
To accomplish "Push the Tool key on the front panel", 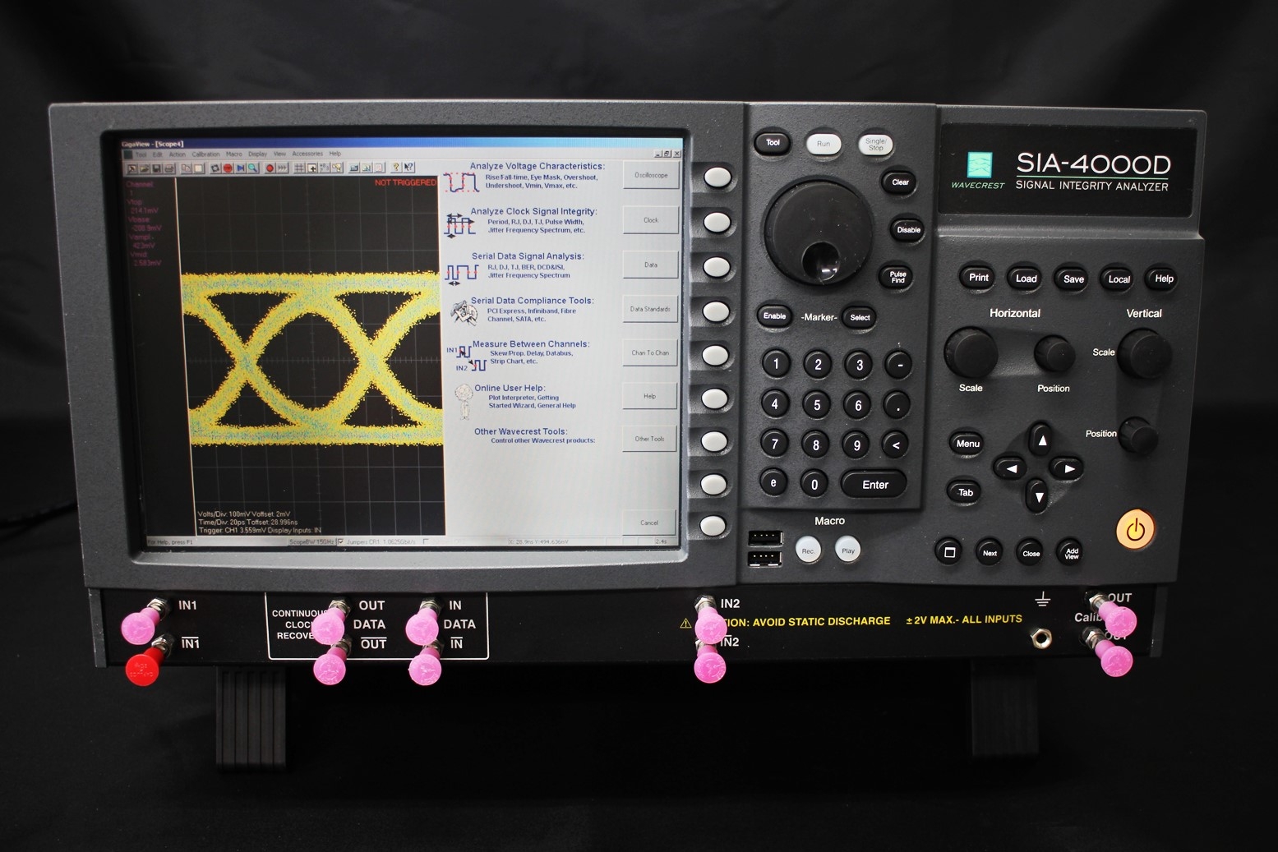I will (773, 143).
